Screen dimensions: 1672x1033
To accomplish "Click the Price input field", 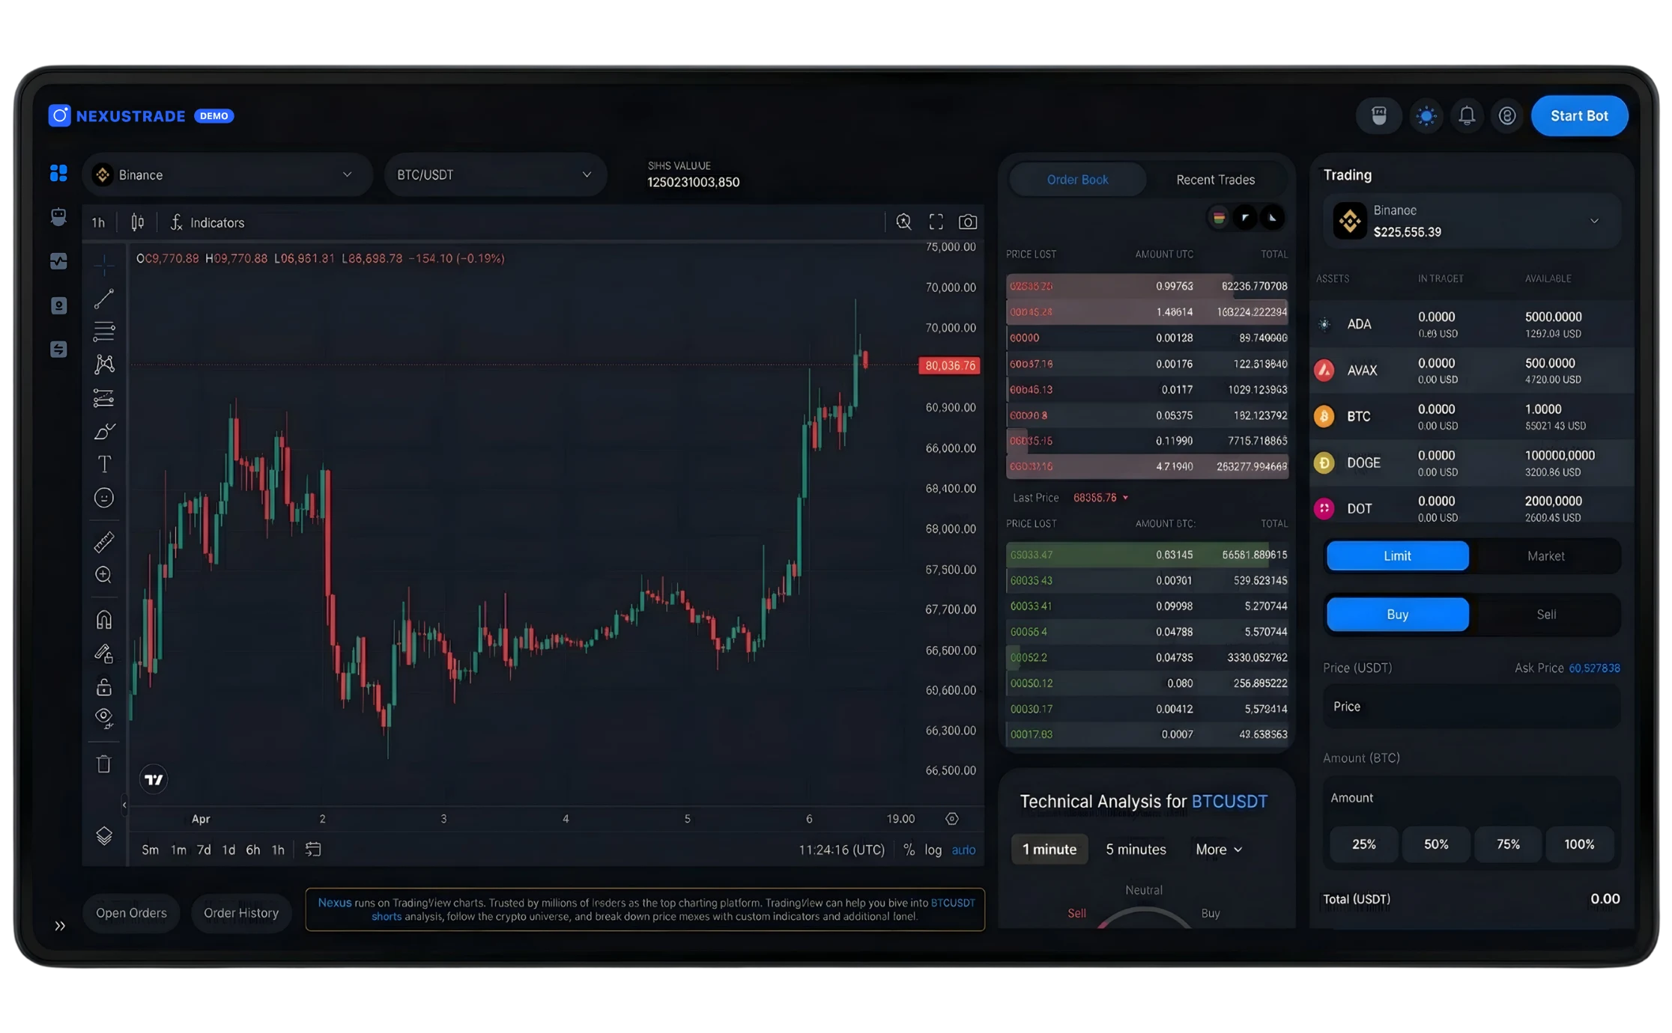I will (x=1471, y=707).
